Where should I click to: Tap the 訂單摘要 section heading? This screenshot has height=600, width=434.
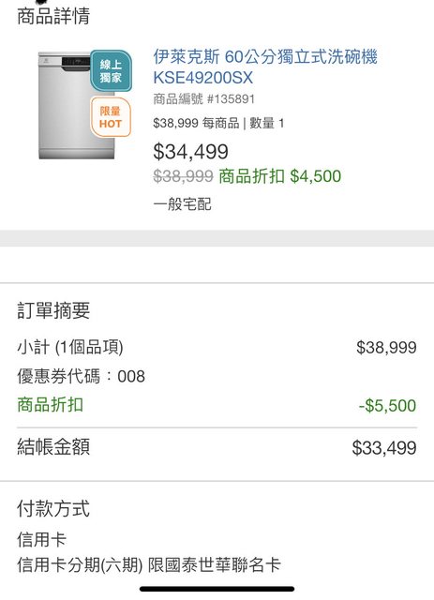coord(53,310)
